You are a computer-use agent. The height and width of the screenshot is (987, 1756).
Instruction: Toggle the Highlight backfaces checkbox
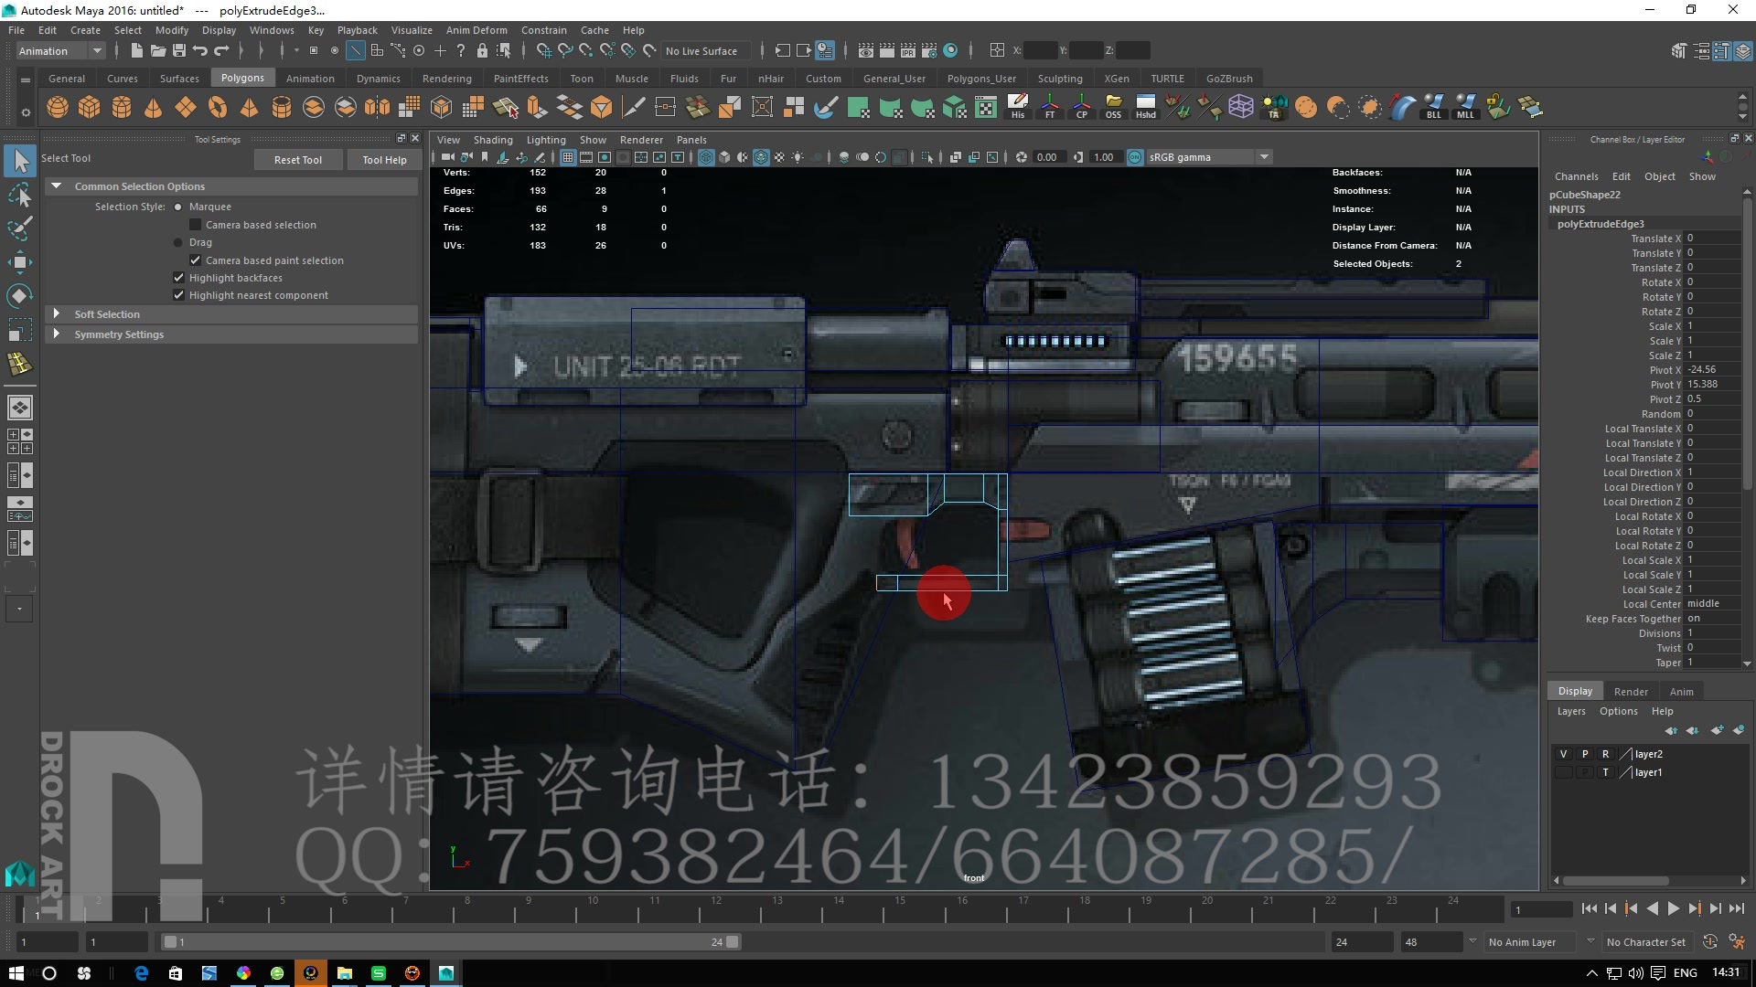coord(178,277)
